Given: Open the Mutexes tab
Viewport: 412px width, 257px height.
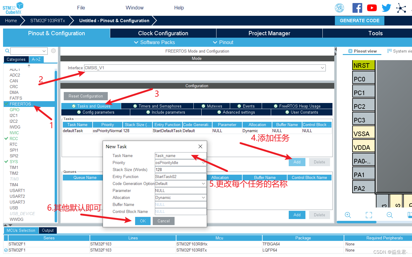Looking at the screenshot, I should pyautogui.click(x=212, y=106).
